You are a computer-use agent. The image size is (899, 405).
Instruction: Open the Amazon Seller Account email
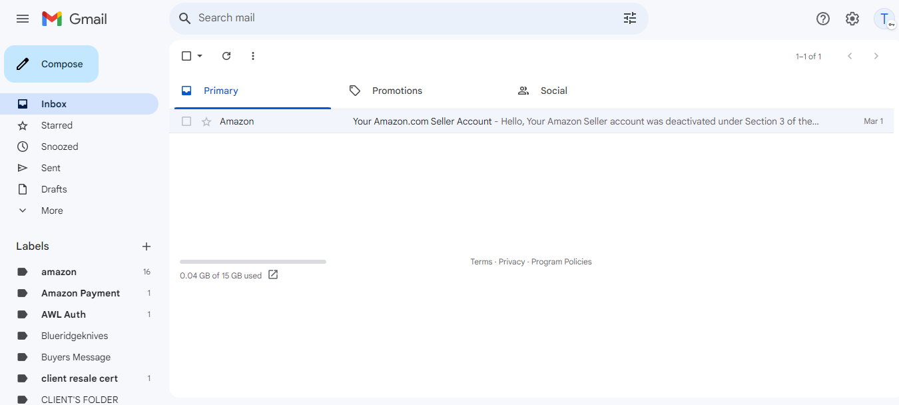(x=531, y=121)
